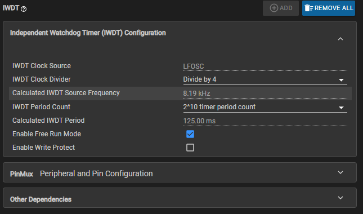Enable the Write Protect checkbox
363x214 pixels.
190,148
